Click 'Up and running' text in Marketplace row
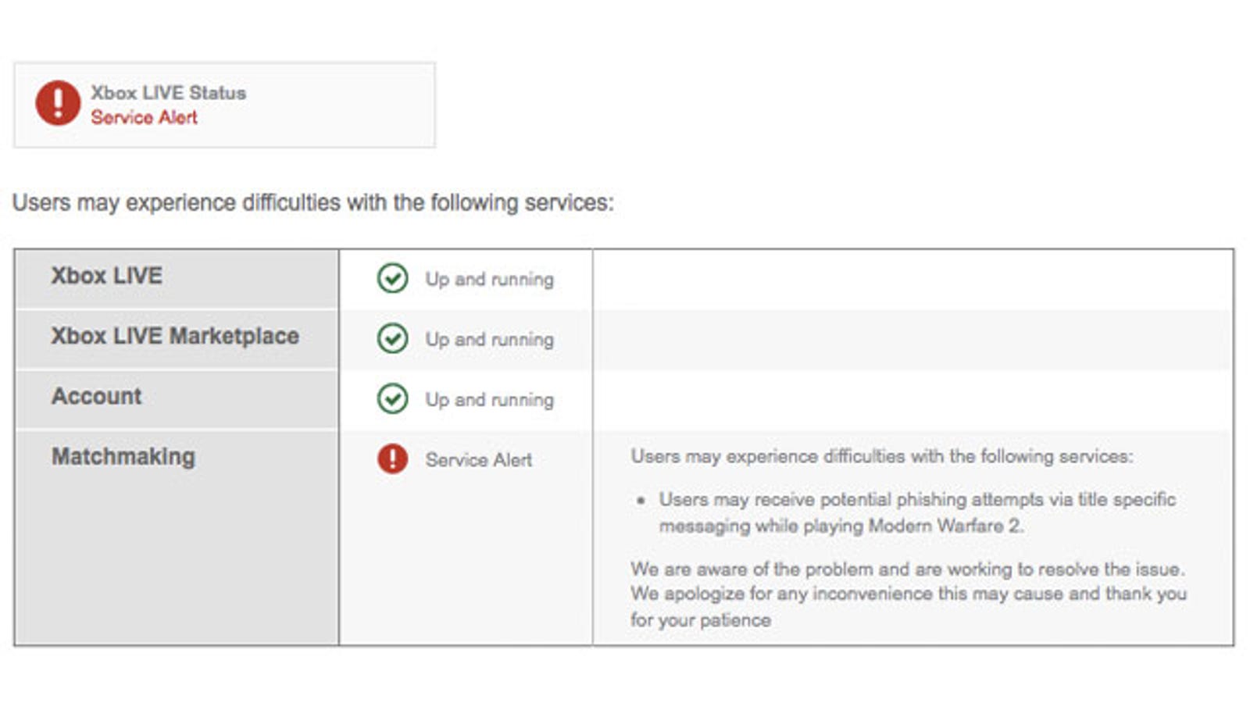1250x703 pixels. [x=490, y=339]
